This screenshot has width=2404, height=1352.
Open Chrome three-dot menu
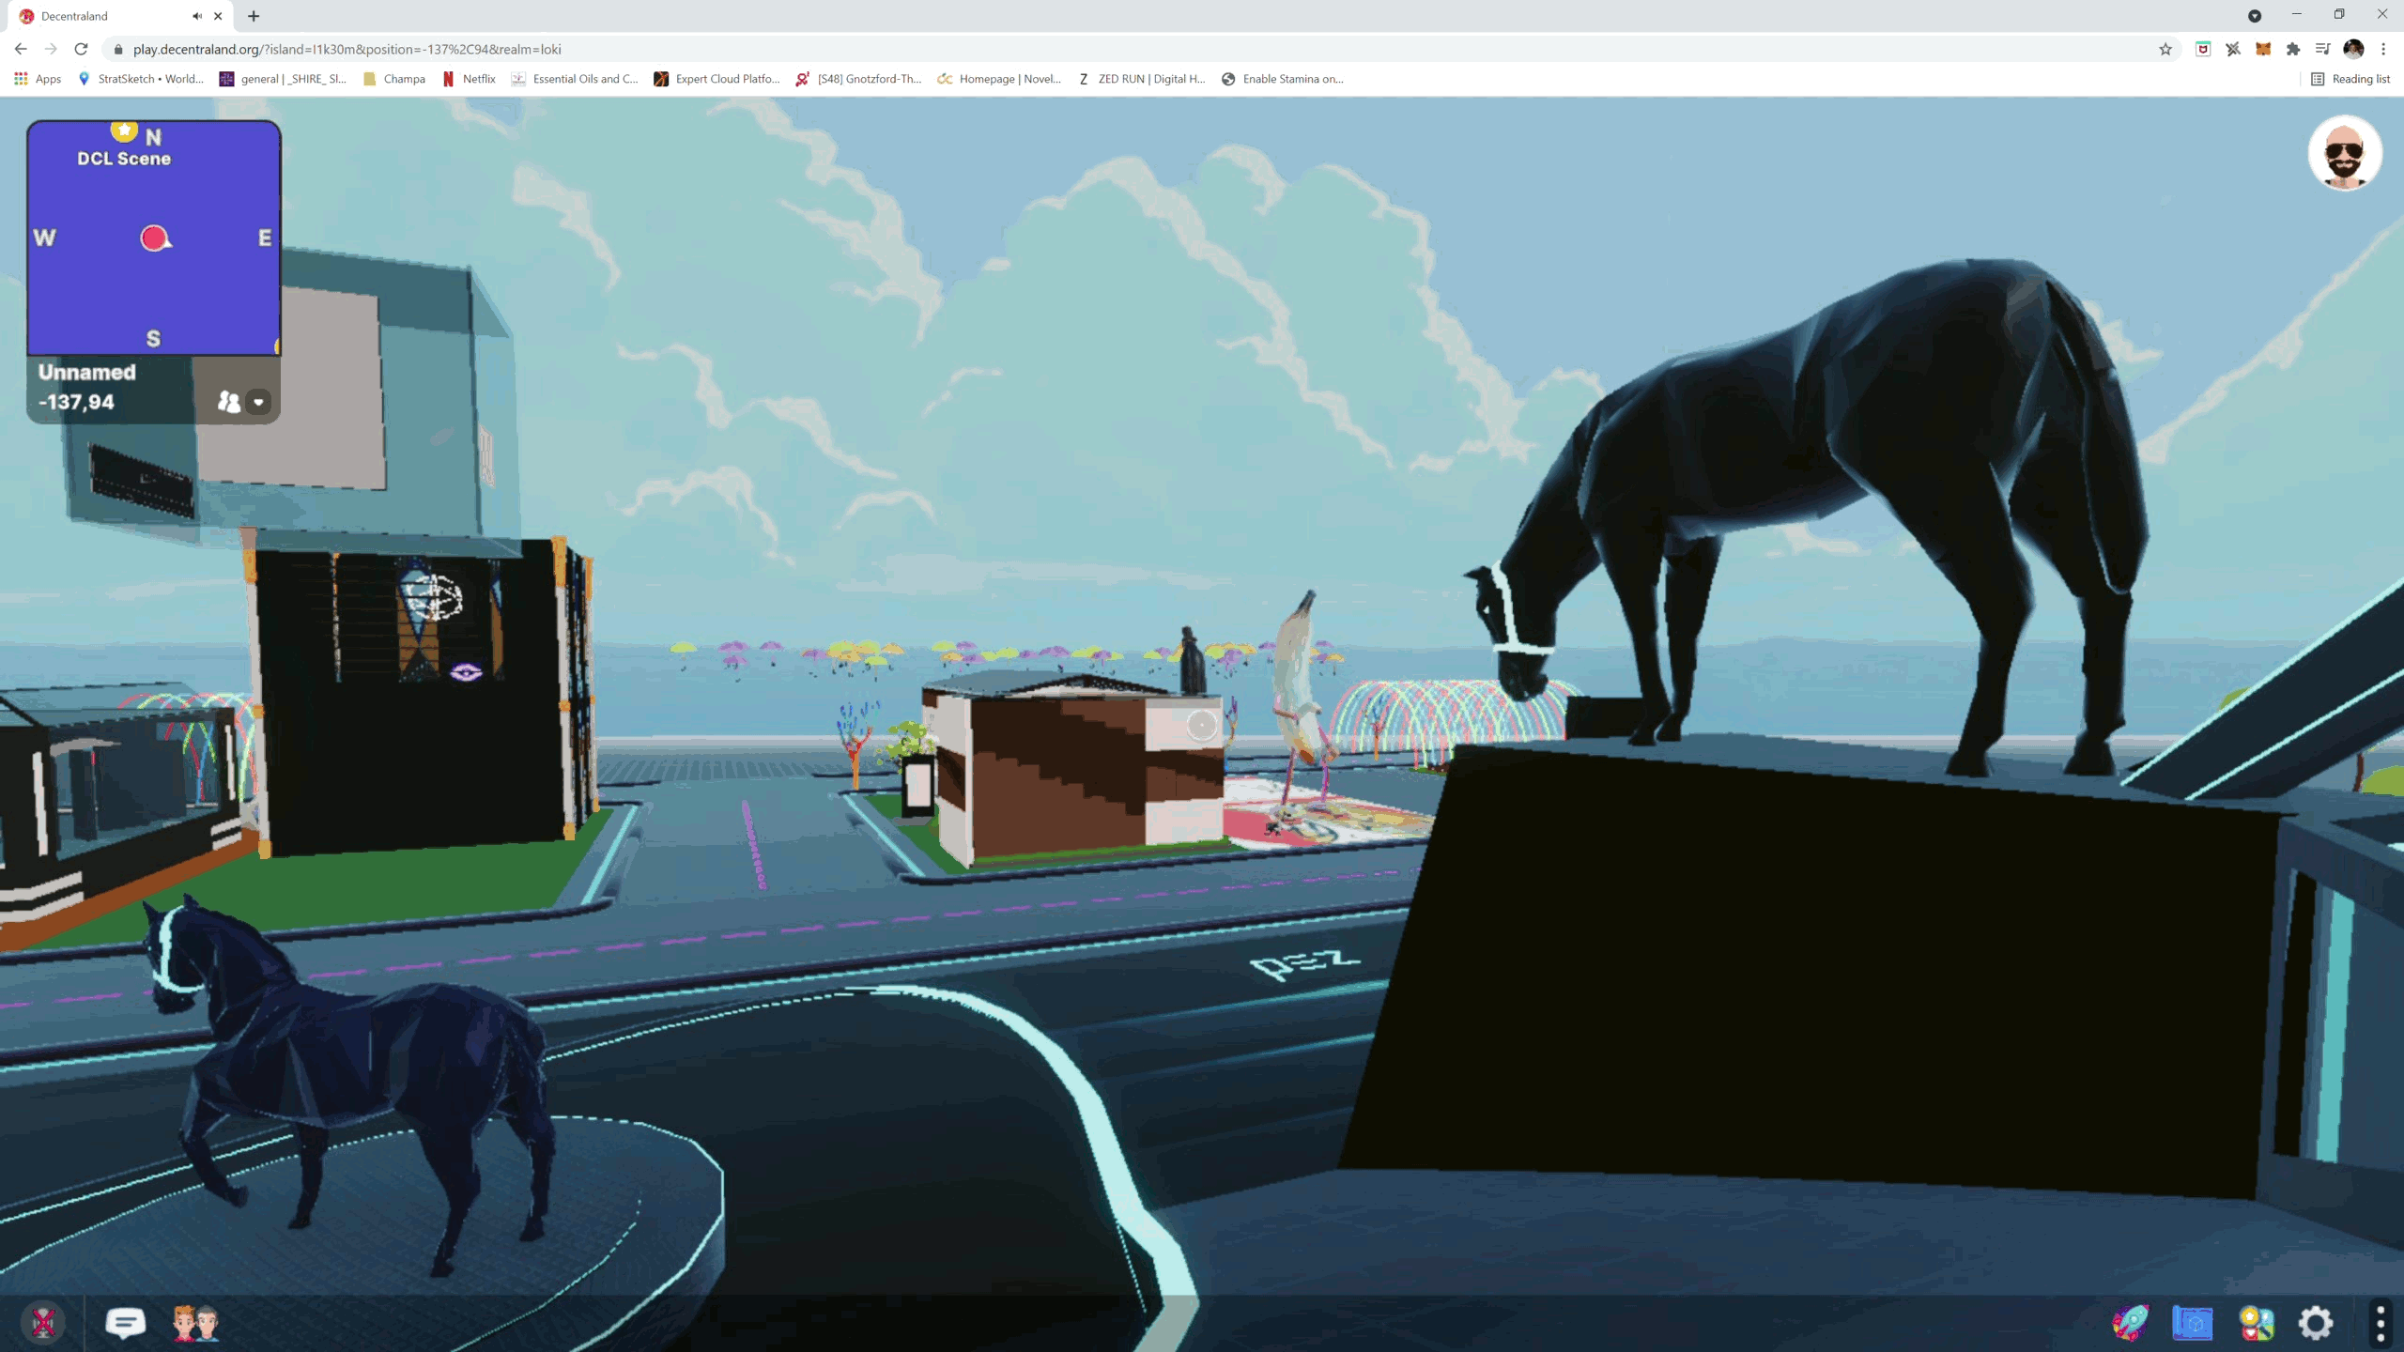(x=2383, y=49)
